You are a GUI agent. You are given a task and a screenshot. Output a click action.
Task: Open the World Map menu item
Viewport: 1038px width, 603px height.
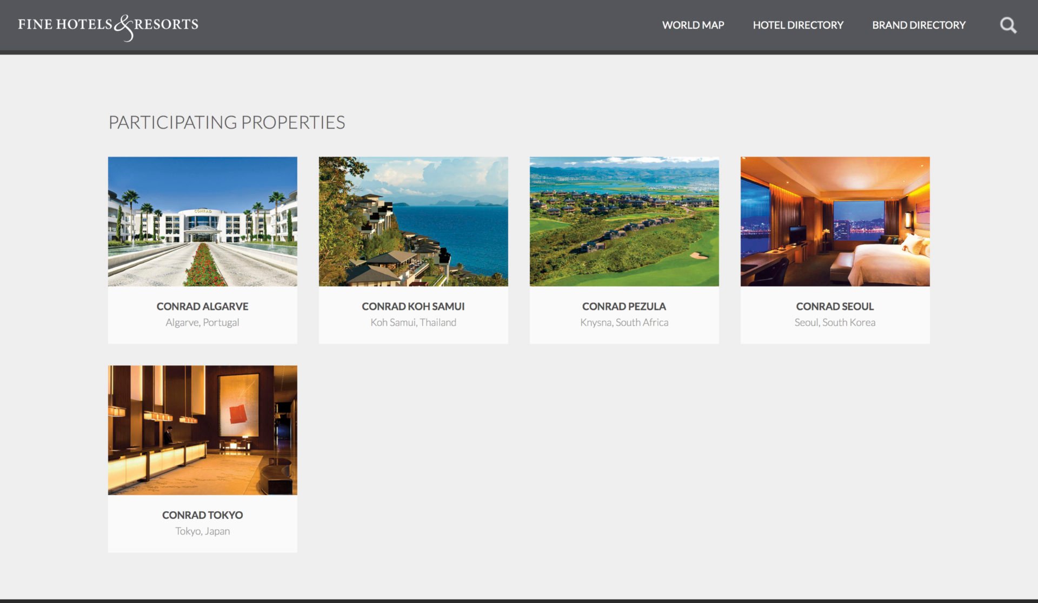click(x=693, y=25)
